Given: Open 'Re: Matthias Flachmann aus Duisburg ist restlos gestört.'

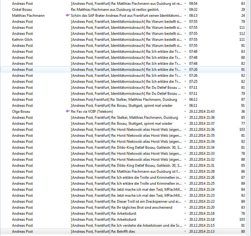Looking at the screenshot, I should (x=115, y=10).
